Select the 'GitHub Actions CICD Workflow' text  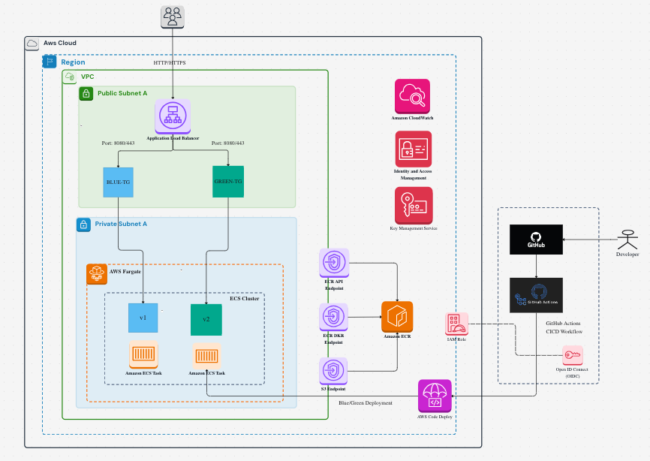(x=564, y=327)
